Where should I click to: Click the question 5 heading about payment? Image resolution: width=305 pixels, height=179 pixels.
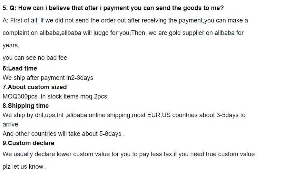coord(113,8)
